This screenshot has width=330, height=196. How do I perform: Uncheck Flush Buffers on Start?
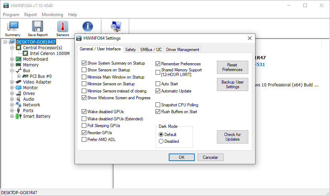(158, 111)
